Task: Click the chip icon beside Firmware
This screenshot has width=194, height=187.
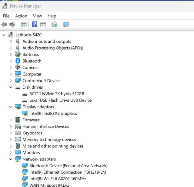Action: coord(18,120)
